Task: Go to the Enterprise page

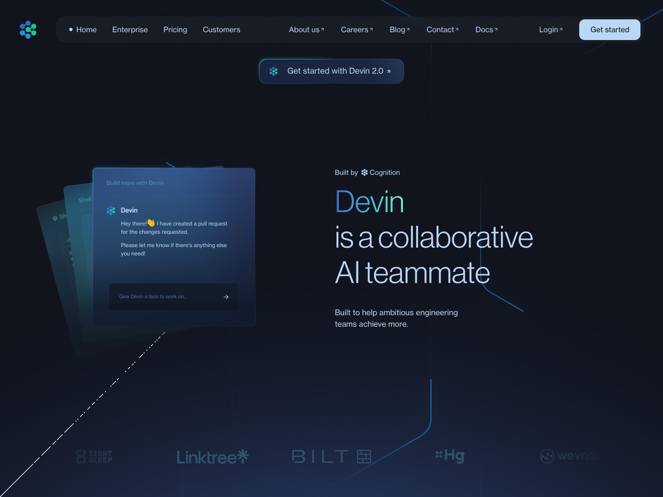Action: 130,29
